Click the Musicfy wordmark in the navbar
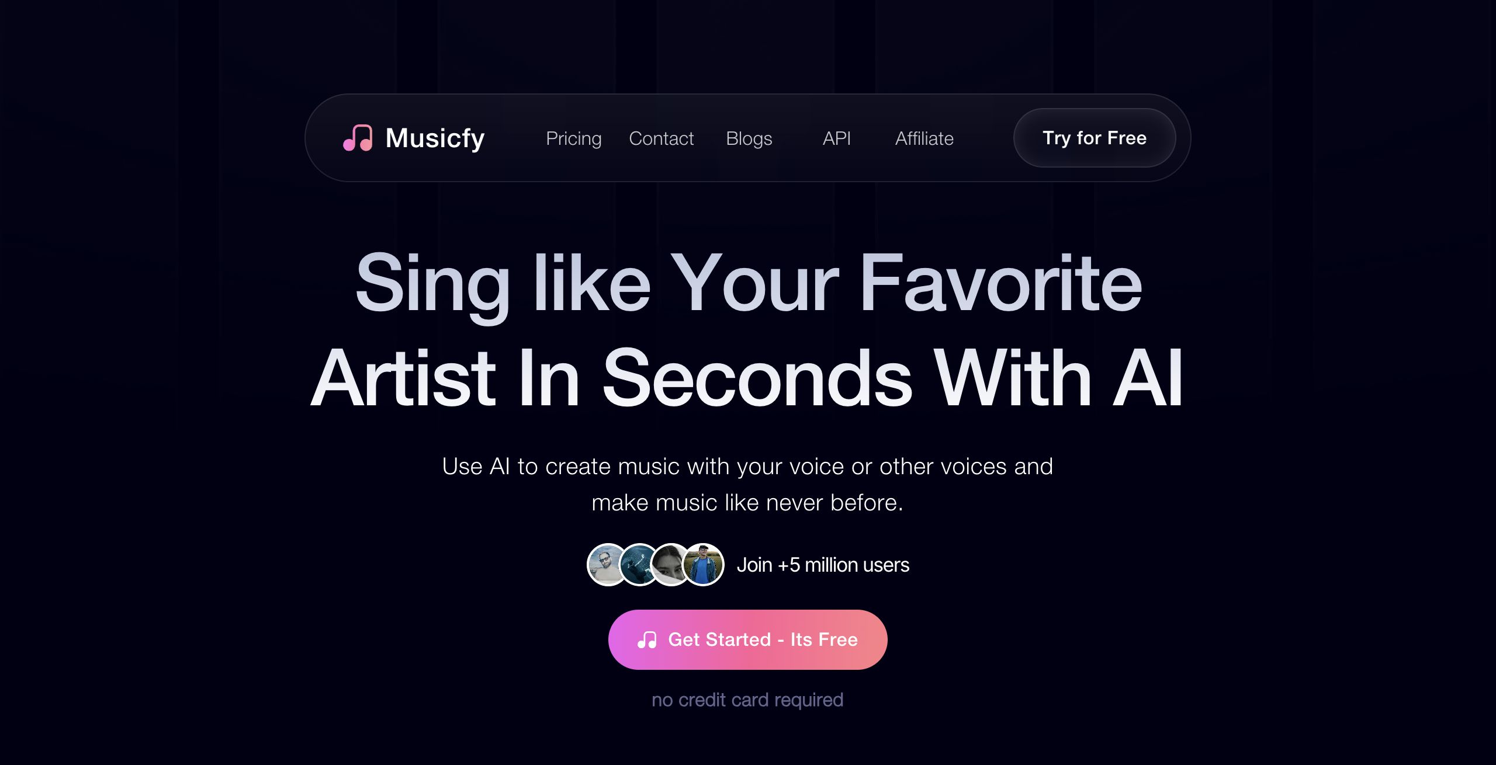The width and height of the screenshot is (1496, 765). coord(435,138)
